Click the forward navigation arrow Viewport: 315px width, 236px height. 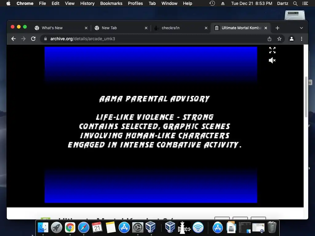click(x=23, y=39)
